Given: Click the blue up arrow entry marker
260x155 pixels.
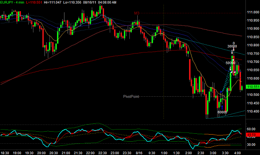Looking at the screenshot, I should tap(222, 107).
